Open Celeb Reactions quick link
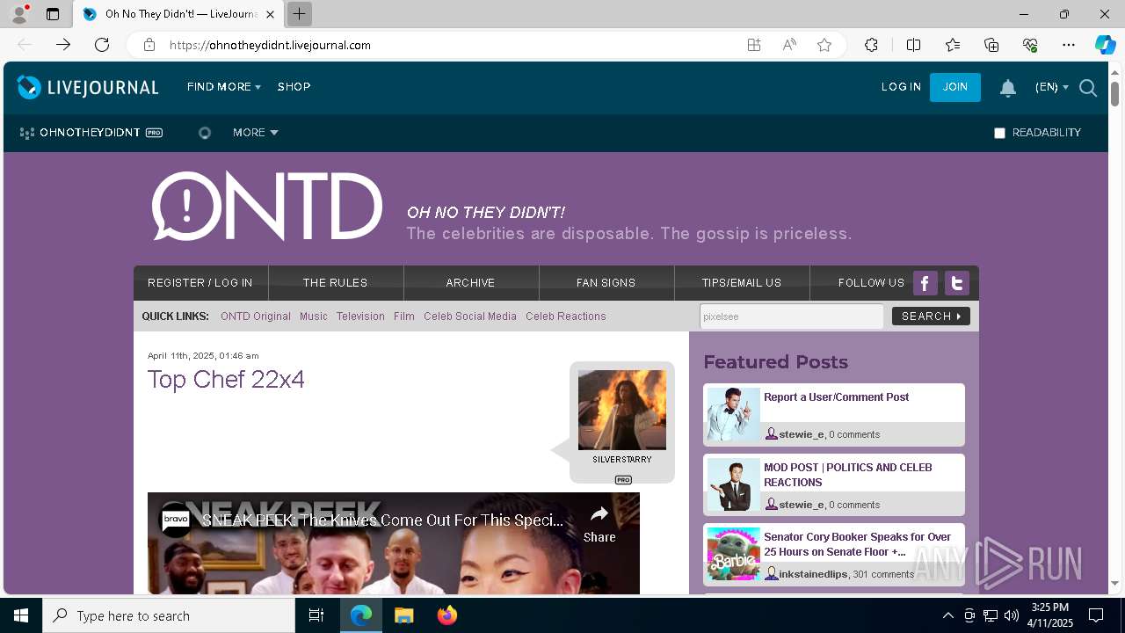 (566, 316)
